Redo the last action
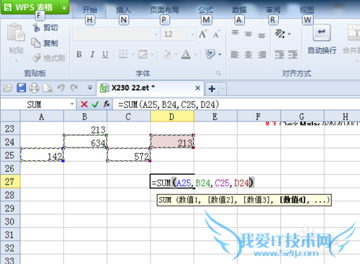Image resolution: width=360 pixels, height=264 pixels. (x=74, y=88)
